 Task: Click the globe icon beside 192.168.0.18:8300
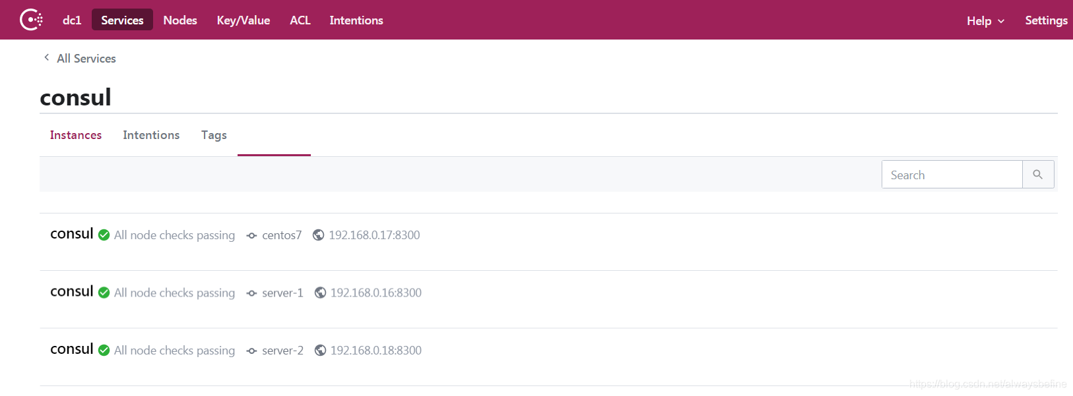pyautogui.click(x=320, y=351)
